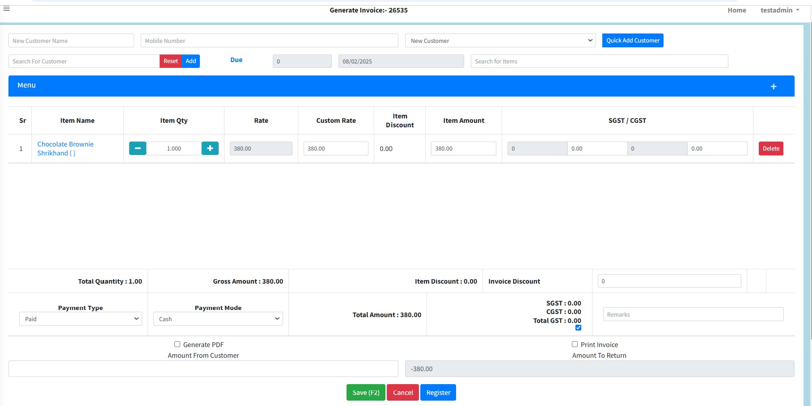This screenshot has height=406, width=812.
Task: Go to Home in the top navigation
Action: [x=736, y=10]
